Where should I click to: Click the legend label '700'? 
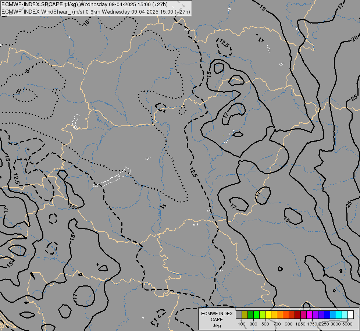[x=277, y=324]
